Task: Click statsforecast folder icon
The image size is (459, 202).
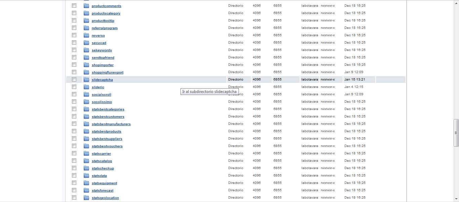Action: click(x=86, y=190)
